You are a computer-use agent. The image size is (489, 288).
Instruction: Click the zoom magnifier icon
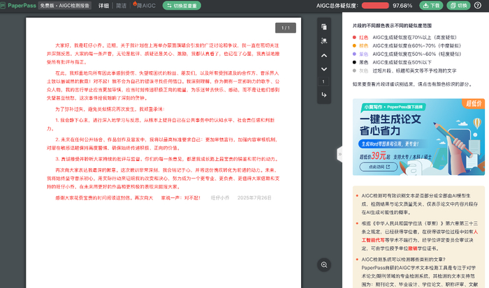(324, 265)
